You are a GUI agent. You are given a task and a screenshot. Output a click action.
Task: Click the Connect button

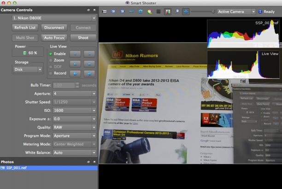83,28
